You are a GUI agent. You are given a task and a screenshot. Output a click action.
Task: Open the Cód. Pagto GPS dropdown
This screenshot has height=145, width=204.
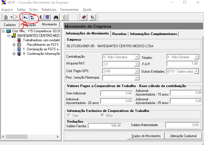tap(137, 71)
